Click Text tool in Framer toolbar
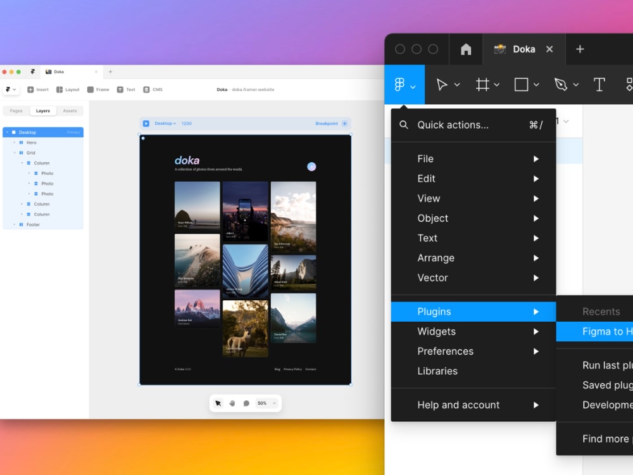633x475 pixels. (126, 90)
